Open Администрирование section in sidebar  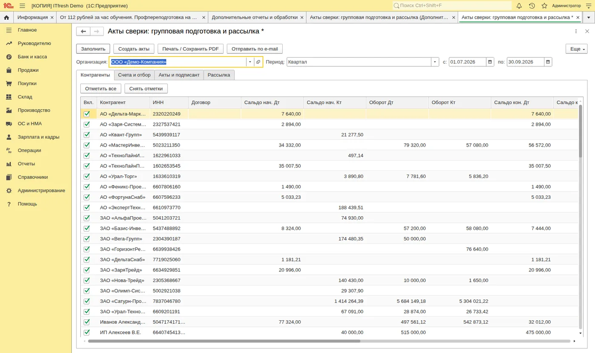(x=41, y=191)
